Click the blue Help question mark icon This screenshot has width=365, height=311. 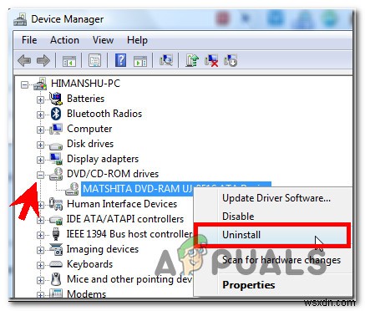point(120,60)
